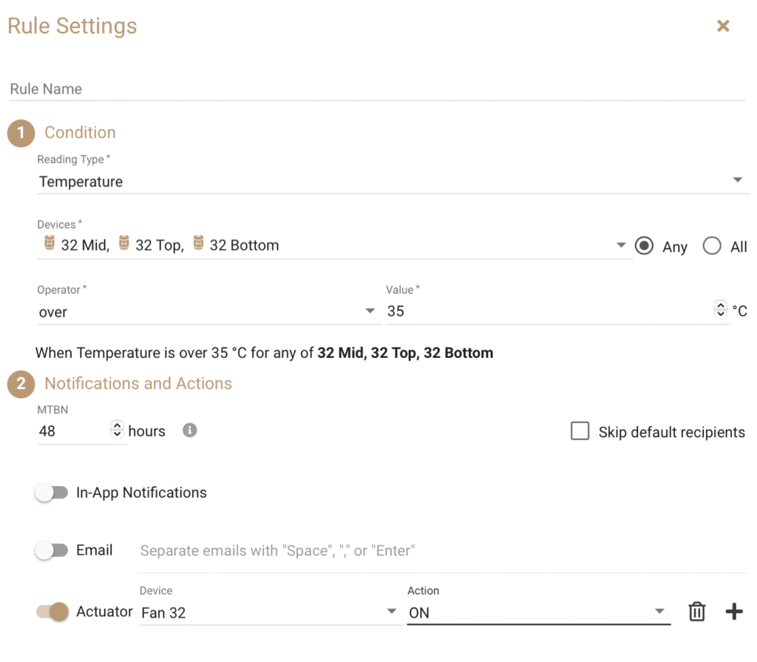Select the Any devices radio button

(x=644, y=246)
